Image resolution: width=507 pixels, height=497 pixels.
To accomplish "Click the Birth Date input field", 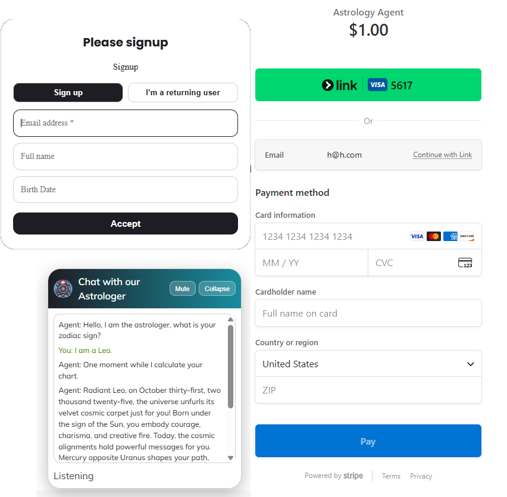I will click(x=126, y=189).
